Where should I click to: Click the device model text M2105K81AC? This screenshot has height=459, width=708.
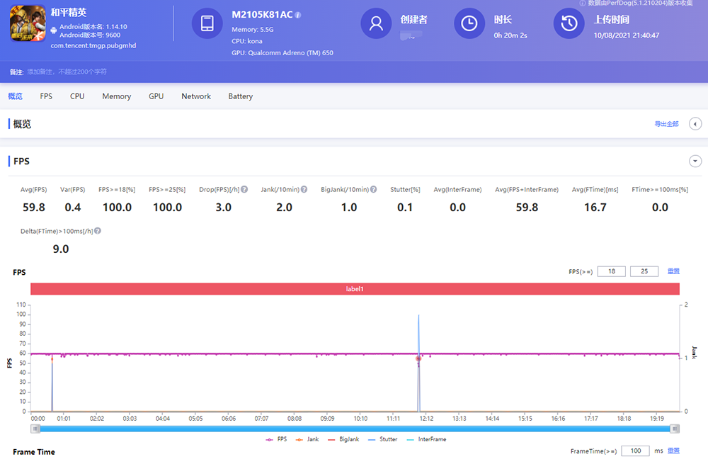coord(262,14)
